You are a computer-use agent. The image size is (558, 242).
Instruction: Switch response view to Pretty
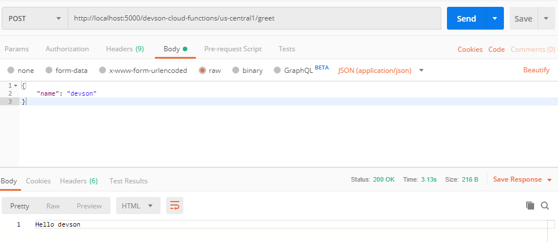[20, 206]
